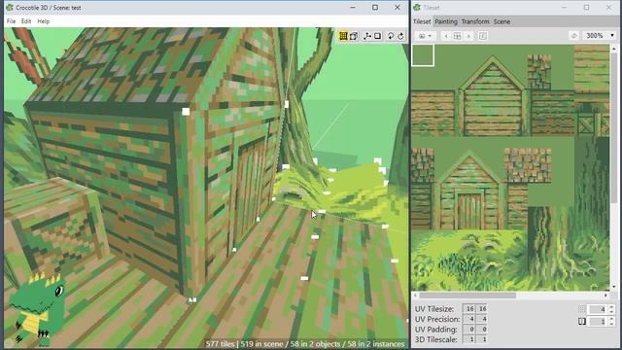This screenshot has height=350, width=622.
Task: Switch to the Scene tab
Action: 501,21
